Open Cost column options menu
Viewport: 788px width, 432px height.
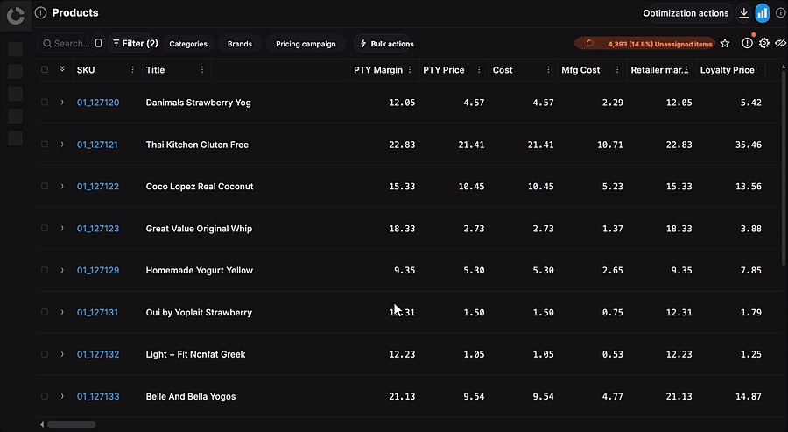[548, 70]
